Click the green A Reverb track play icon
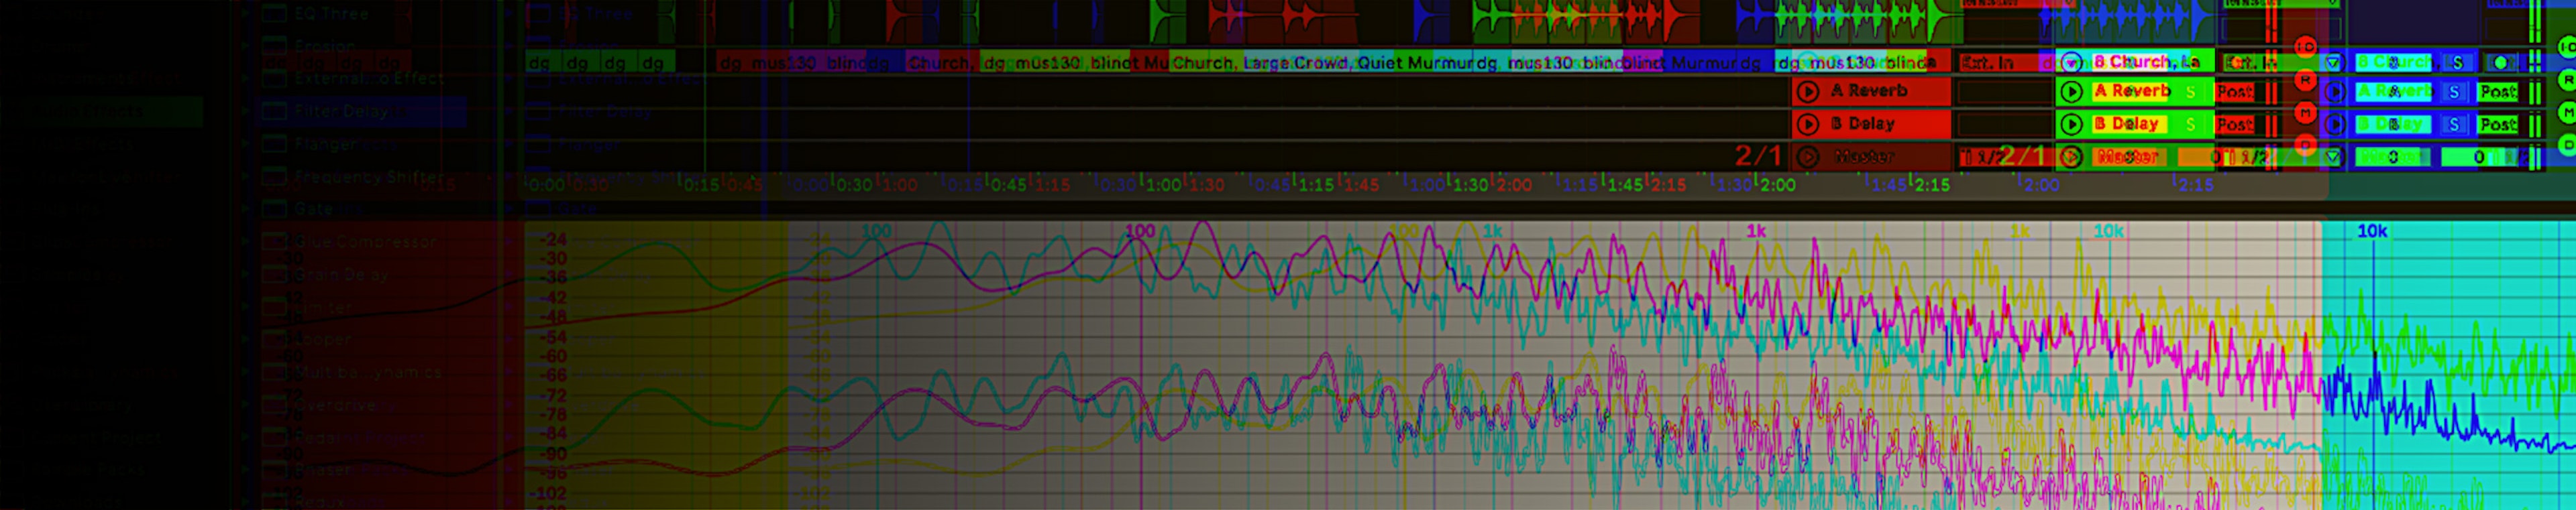Screen dimensions: 2576x510 point(2071,92)
